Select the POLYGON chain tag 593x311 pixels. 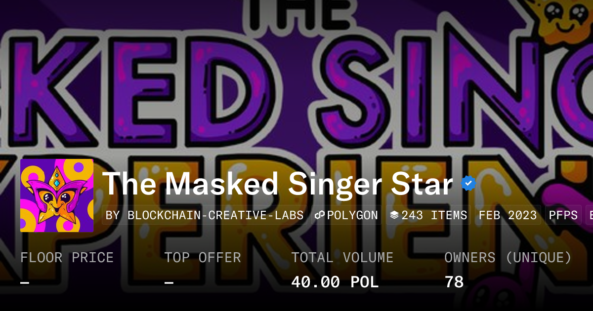pos(346,215)
